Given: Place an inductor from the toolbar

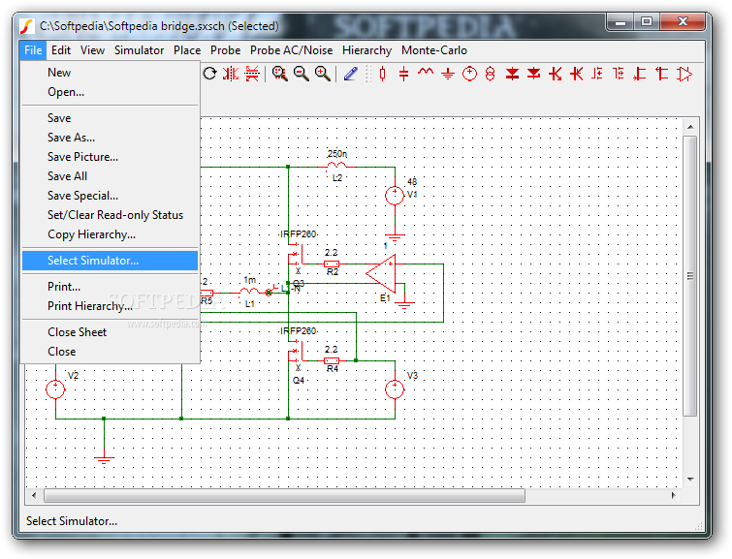Looking at the screenshot, I should tap(426, 72).
